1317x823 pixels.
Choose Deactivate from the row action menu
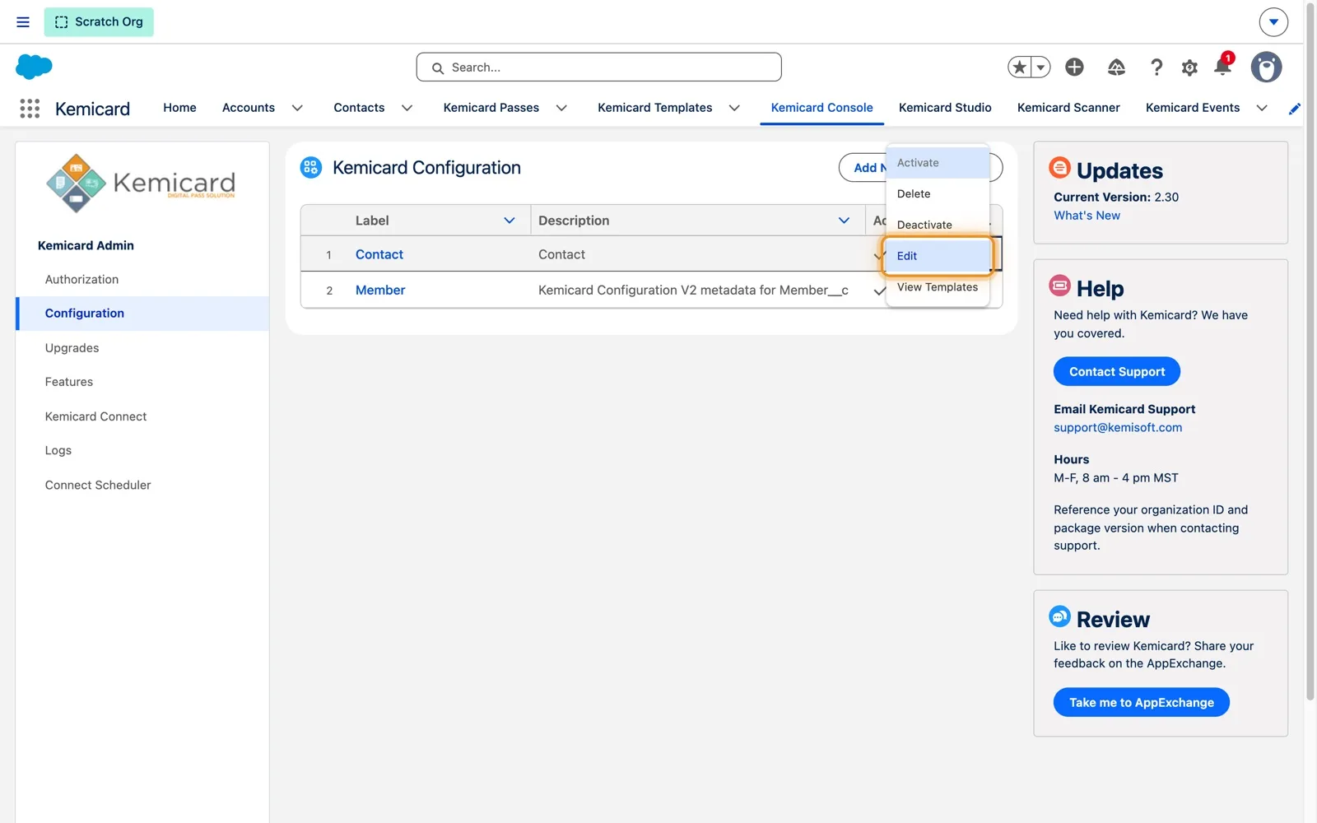[x=938, y=225]
